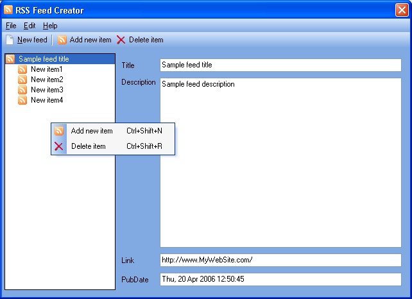The height and width of the screenshot is (299, 412).
Task: Click the Ctrl+Shift+N shortcut text
Action: click(x=144, y=131)
